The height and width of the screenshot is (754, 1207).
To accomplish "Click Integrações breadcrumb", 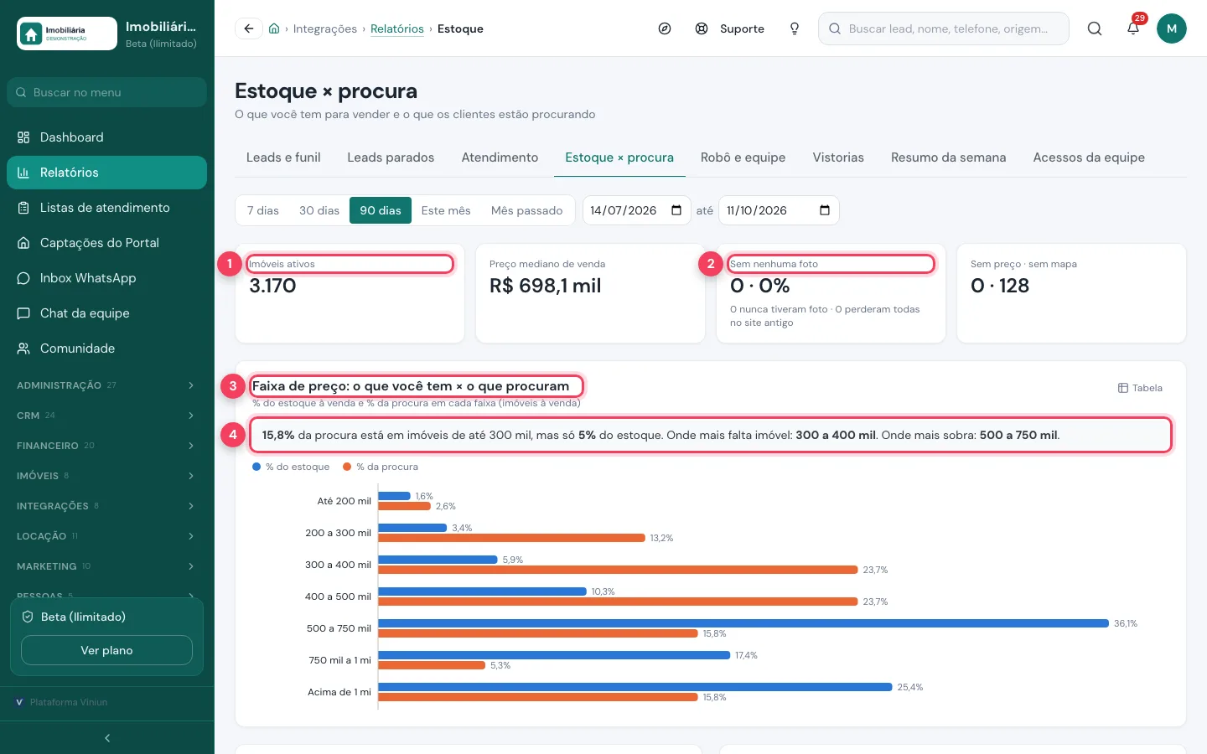I will coord(325,28).
